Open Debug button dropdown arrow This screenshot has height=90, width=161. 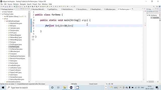(x=26, y=6)
